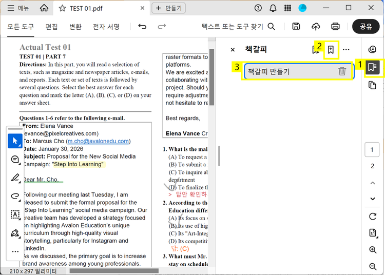385x275 pixels.
Task: Go to next page down chevron
Action: [x=373, y=199]
